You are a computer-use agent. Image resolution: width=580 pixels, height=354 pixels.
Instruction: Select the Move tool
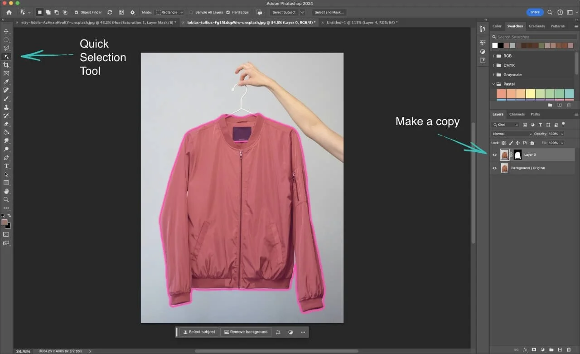click(x=6, y=31)
